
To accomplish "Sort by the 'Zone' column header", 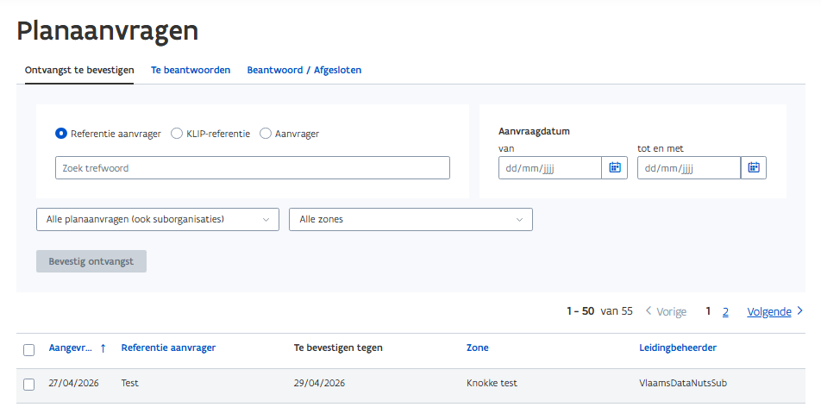I will point(478,348).
